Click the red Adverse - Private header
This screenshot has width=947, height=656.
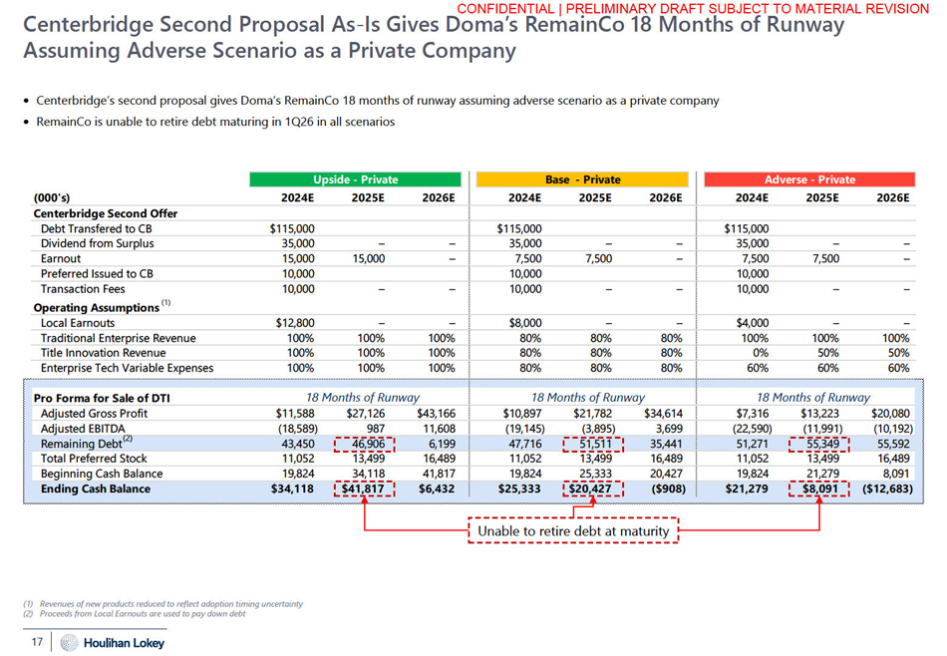tap(809, 179)
